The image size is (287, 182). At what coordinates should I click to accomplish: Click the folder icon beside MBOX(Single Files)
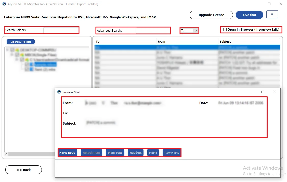(x=22, y=55)
